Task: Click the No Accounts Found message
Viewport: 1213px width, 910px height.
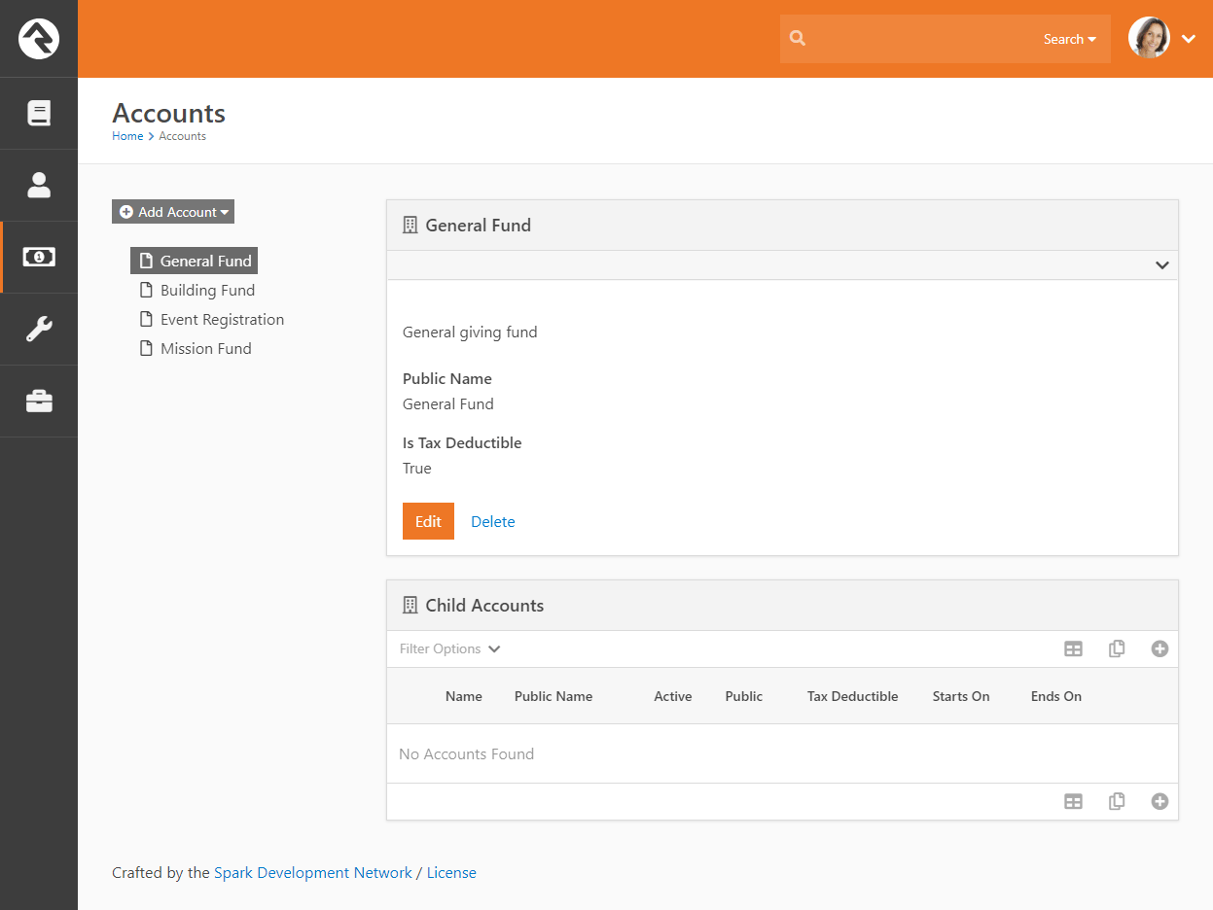Action: pyautogui.click(x=467, y=754)
